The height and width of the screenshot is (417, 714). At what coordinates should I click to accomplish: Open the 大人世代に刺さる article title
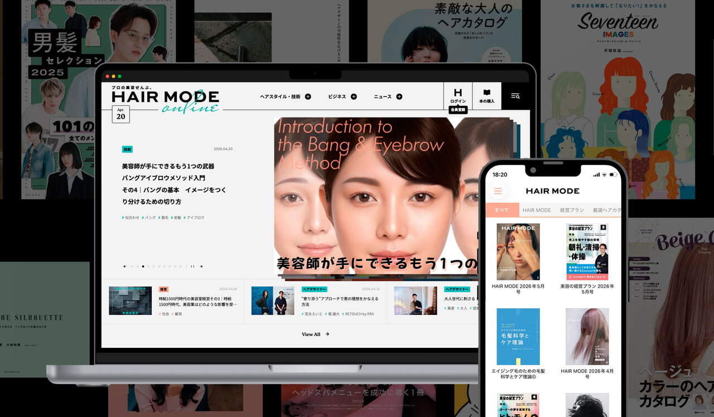(x=460, y=299)
